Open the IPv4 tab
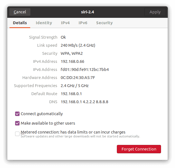Image resolution: width=175 pixels, height=168 pixels. click(x=65, y=23)
